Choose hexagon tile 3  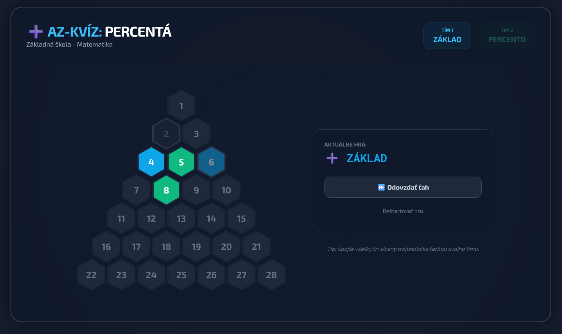196,134
